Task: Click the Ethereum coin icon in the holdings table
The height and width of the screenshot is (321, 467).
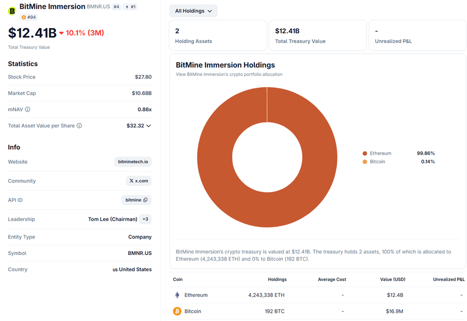Action: (178, 295)
